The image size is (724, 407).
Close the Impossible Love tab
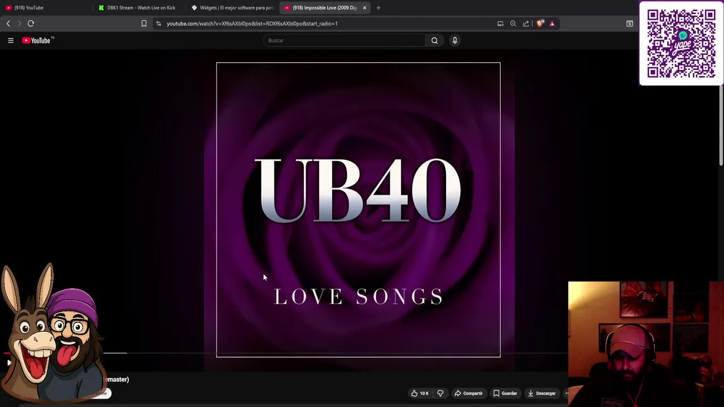coord(364,8)
